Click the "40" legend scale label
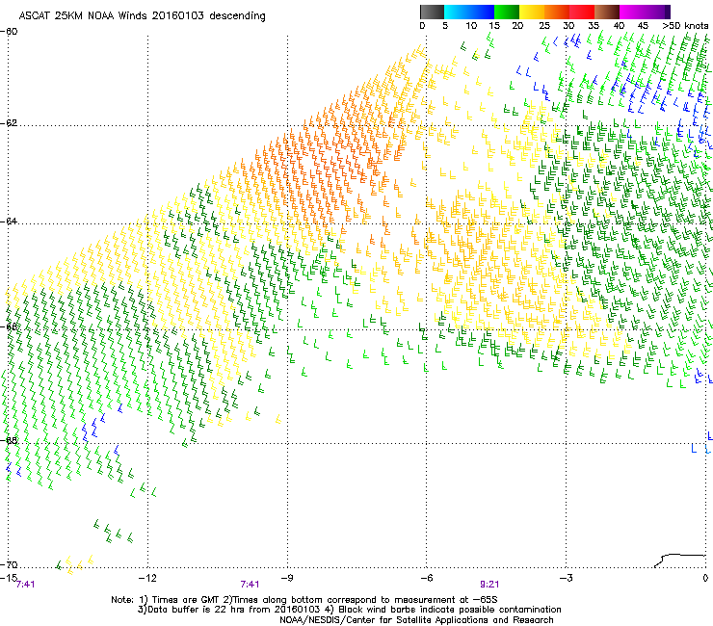 click(619, 26)
